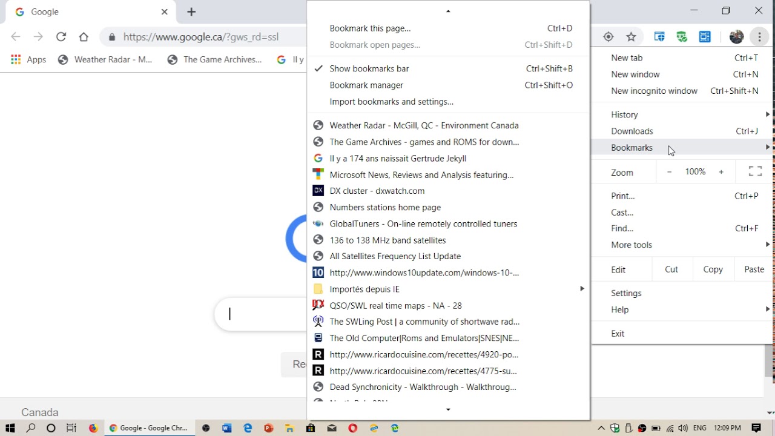Open the green shield checkmark extension
This screenshot has width=775, height=436.
tap(682, 37)
